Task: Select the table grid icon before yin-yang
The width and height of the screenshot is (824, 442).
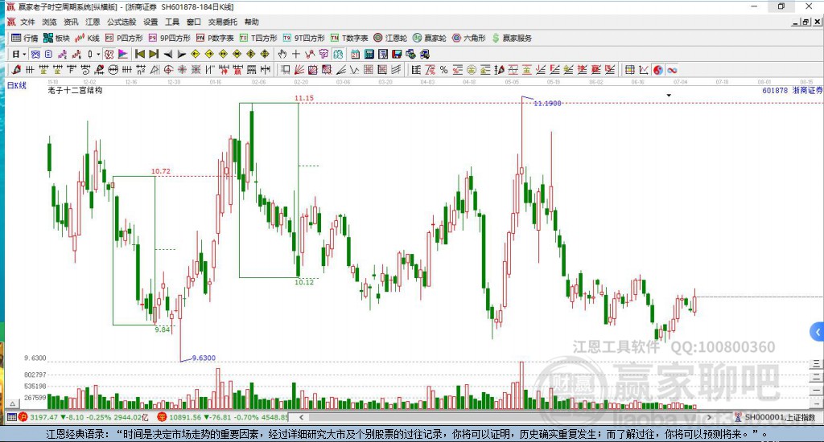Action: click(x=629, y=70)
